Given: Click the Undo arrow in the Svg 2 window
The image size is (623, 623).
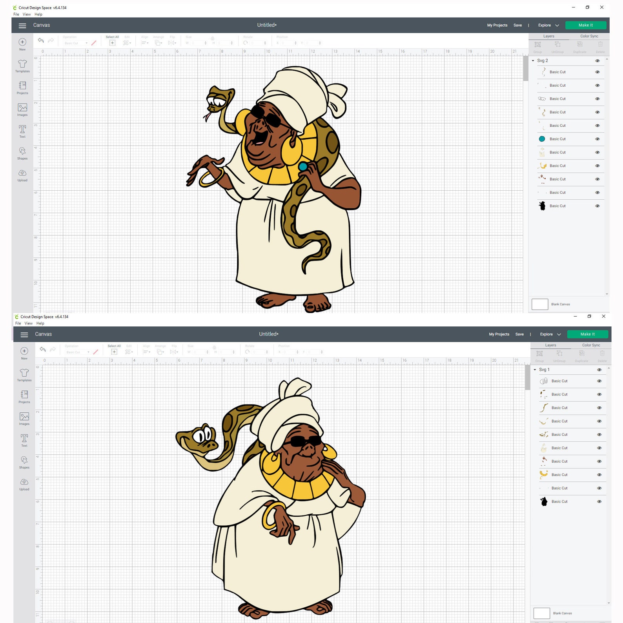Looking at the screenshot, I should [x=41, y=40].
